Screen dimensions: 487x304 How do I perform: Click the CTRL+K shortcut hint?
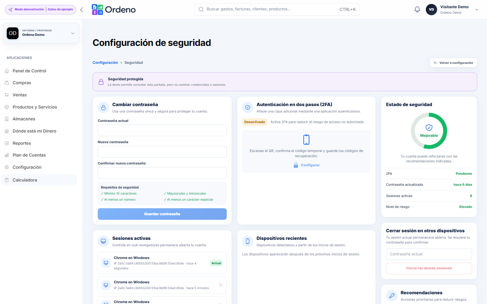click(x=348, y=9)
